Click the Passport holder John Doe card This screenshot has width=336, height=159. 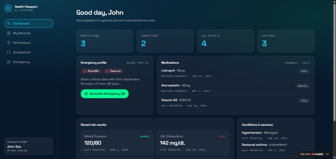pyautogui.click(x=29, y=146)
